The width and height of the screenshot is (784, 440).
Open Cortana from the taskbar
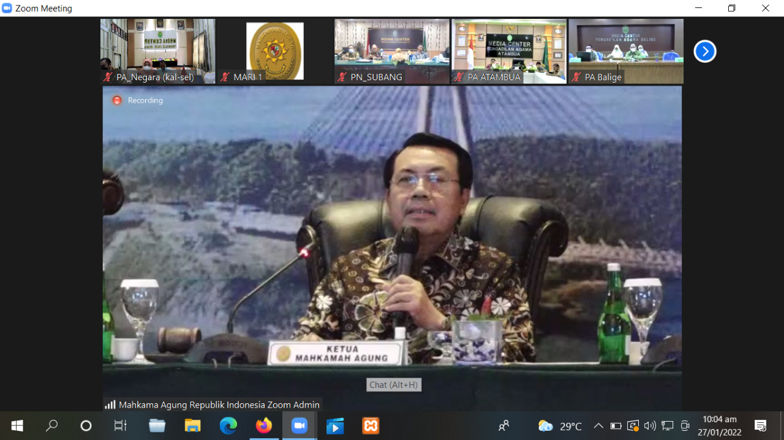(86, 425)
